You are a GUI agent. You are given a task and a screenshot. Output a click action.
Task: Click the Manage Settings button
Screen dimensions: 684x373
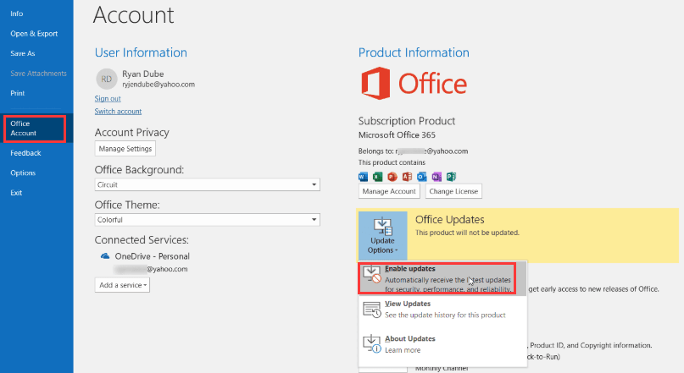125,149
